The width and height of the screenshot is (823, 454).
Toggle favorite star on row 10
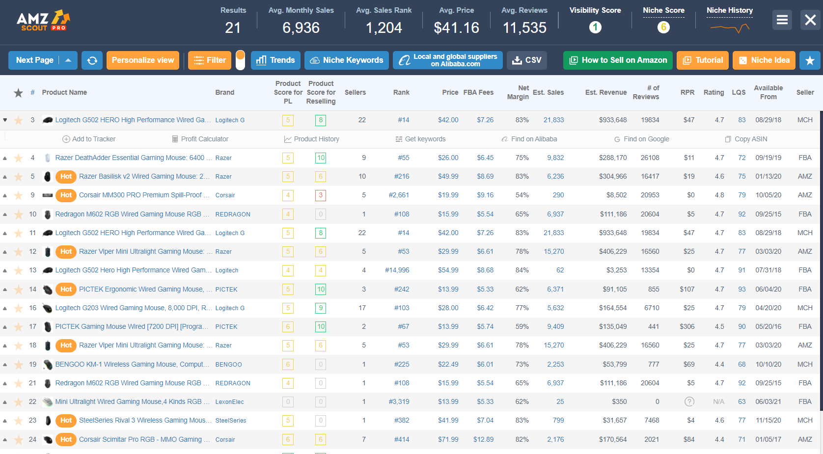click(18, 214)
